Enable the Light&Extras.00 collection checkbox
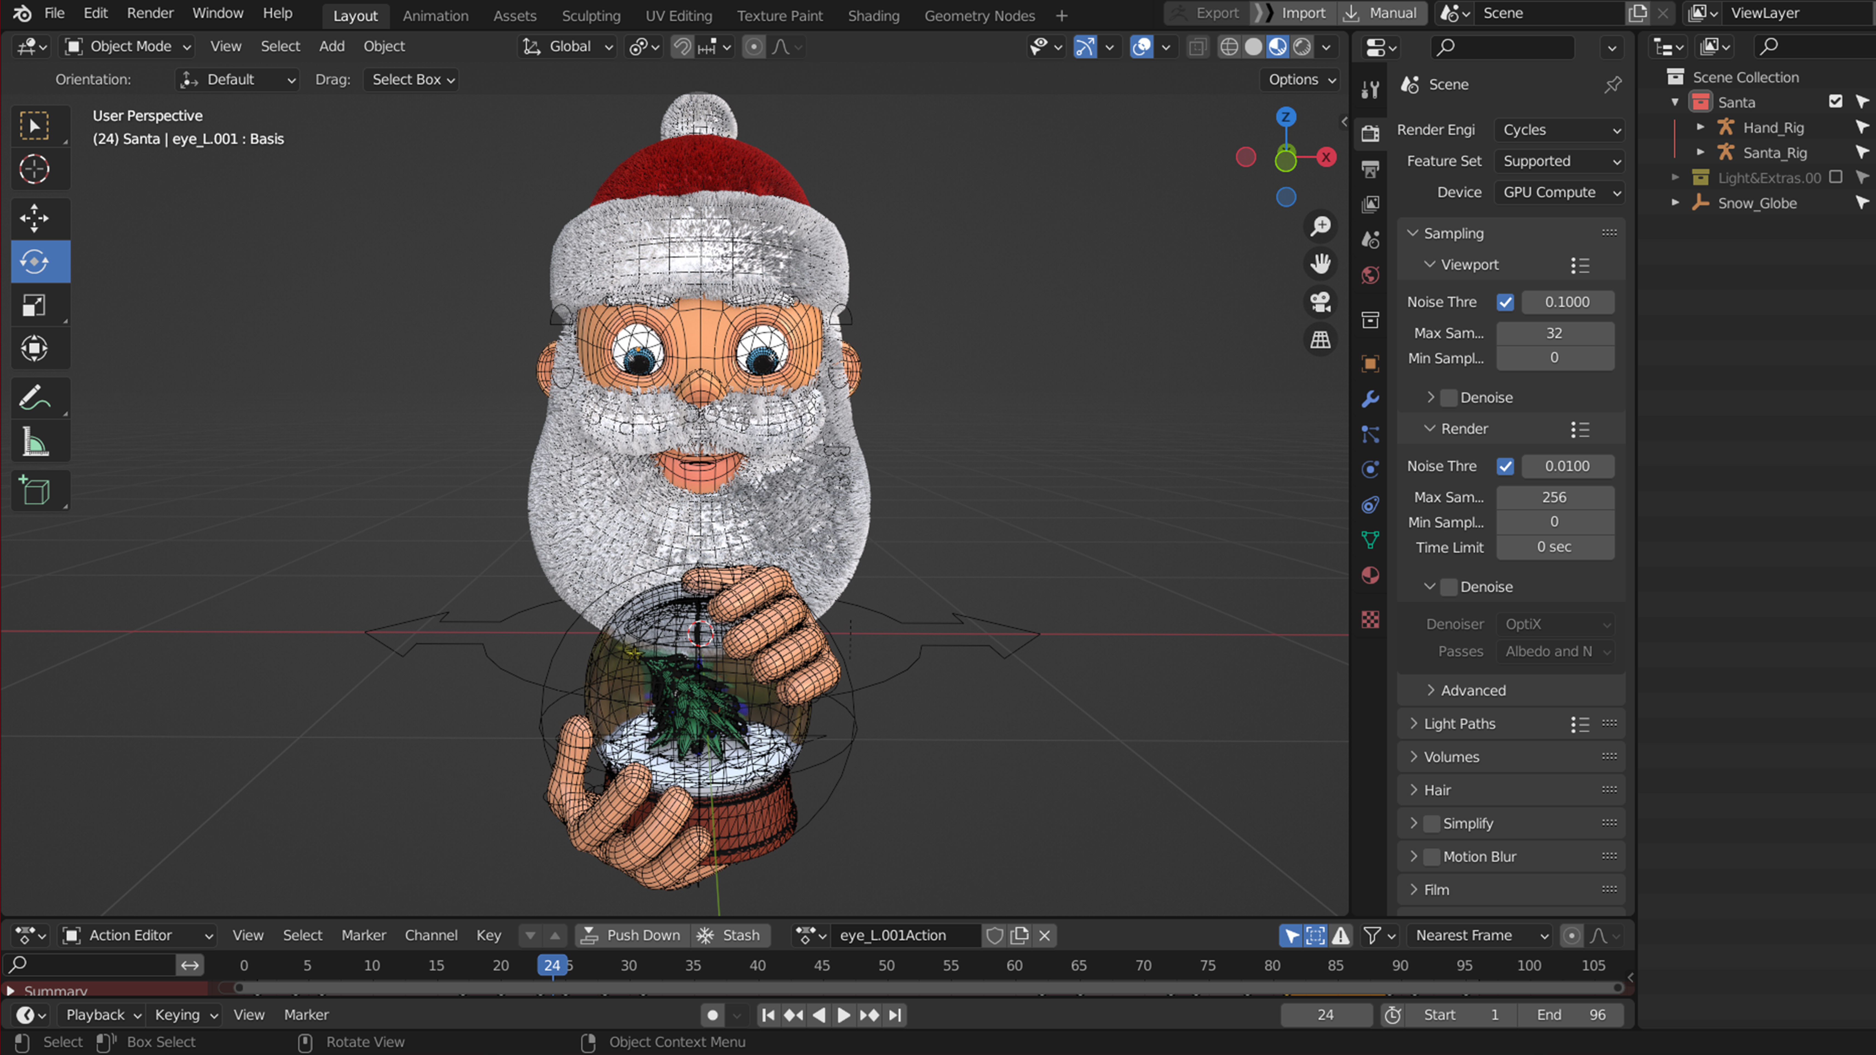This screenshot has height=1055, width=1876. coord(1835,177)
